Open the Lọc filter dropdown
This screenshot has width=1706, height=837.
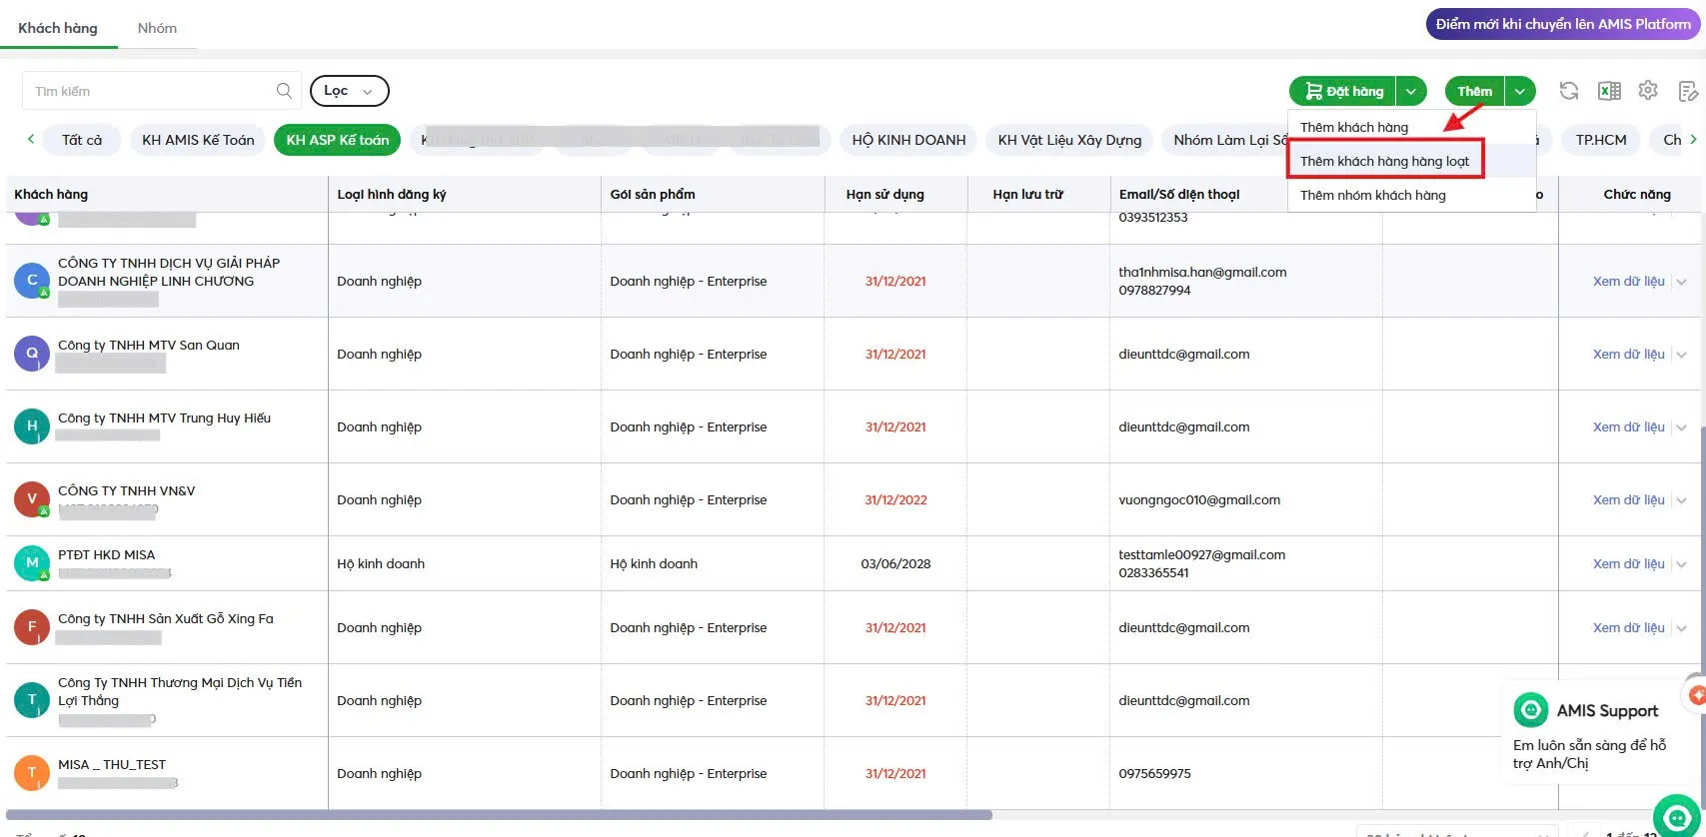click(x=349, y=91)
